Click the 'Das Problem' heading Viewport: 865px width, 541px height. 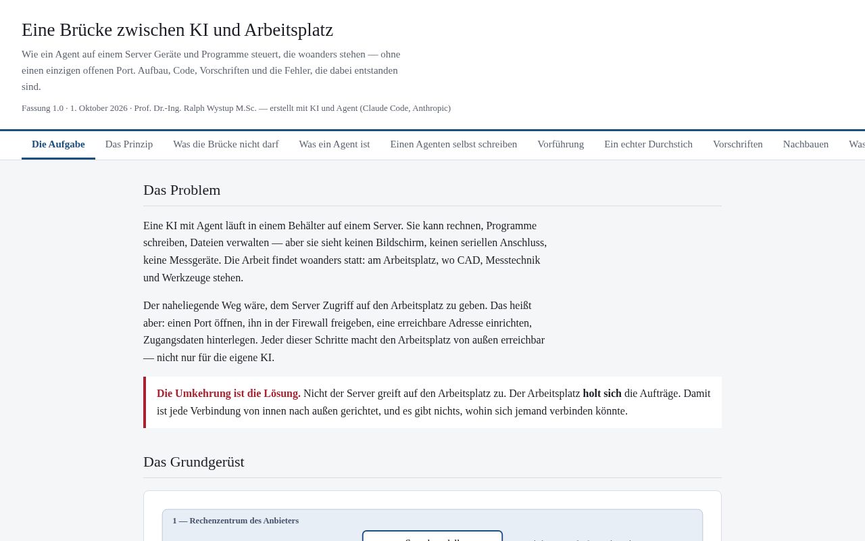click(x=182, y=190)
